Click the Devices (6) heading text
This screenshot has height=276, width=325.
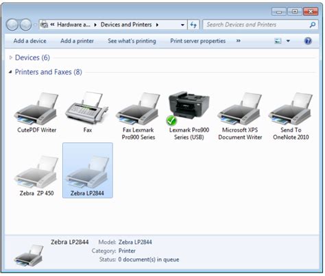click(x=32, y=58)
